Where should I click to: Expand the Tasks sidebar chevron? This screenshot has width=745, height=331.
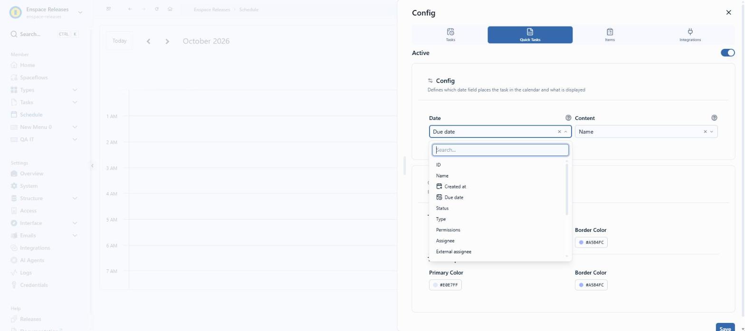click(75, 102)
